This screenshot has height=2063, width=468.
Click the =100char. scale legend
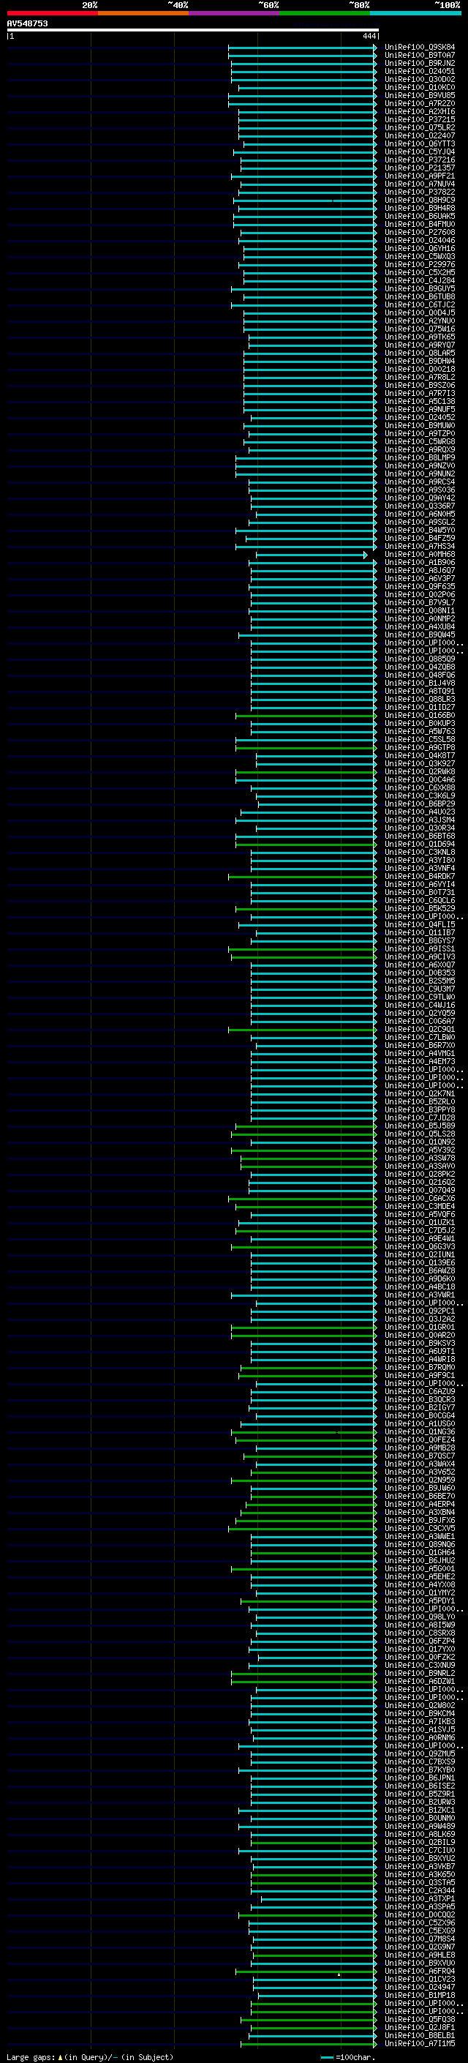point(348,2057)
